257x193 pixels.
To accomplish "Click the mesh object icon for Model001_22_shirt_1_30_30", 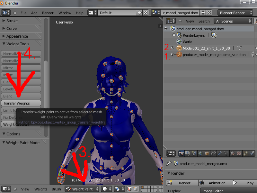I will pyautogui.click(x=179, y=48).
